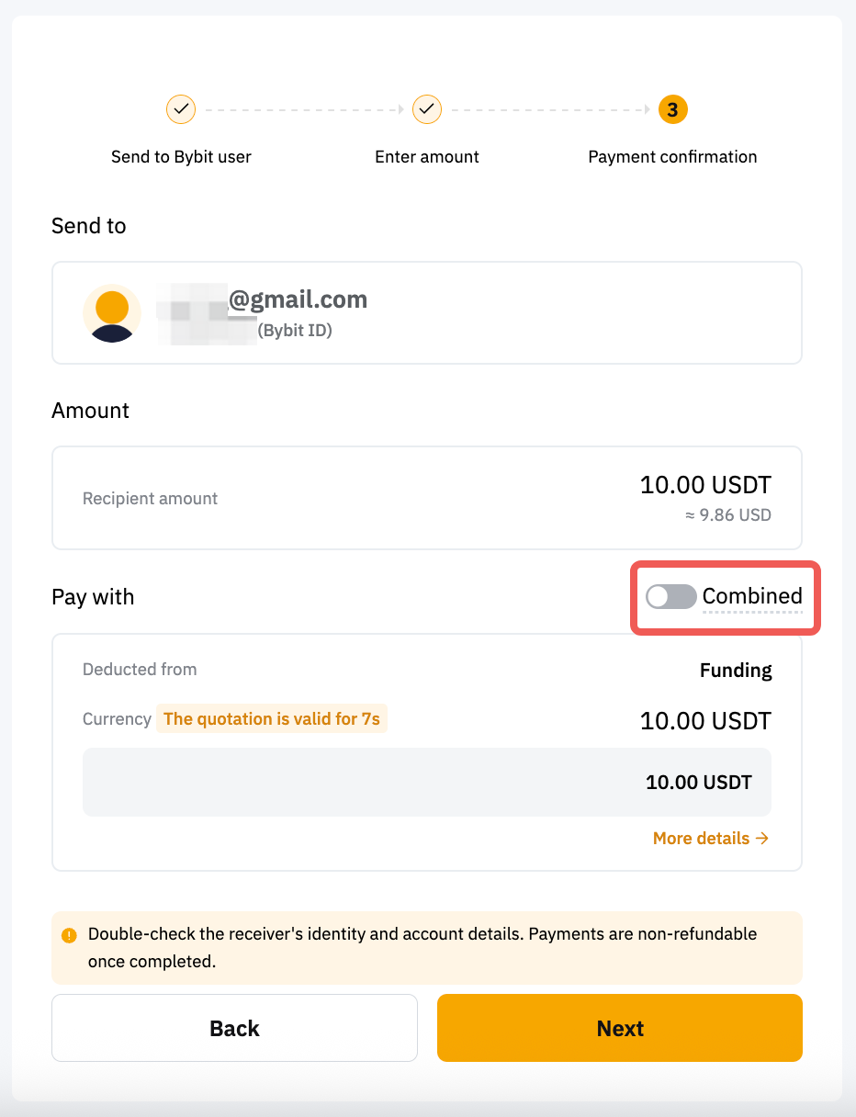The image size is (856, 1117).
Task: Select Send to Bybit user step
Action: point(181,157)
